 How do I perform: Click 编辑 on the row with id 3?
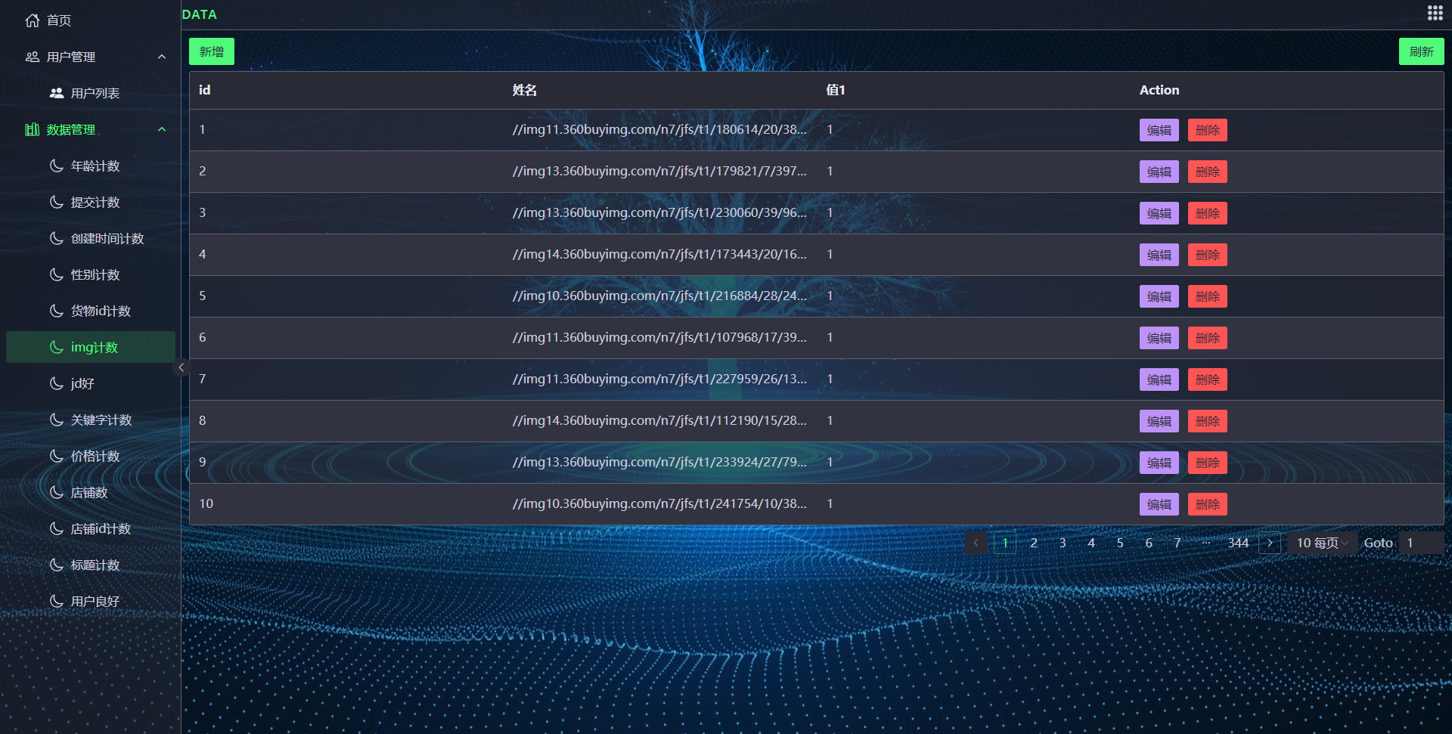[1159, 212]
